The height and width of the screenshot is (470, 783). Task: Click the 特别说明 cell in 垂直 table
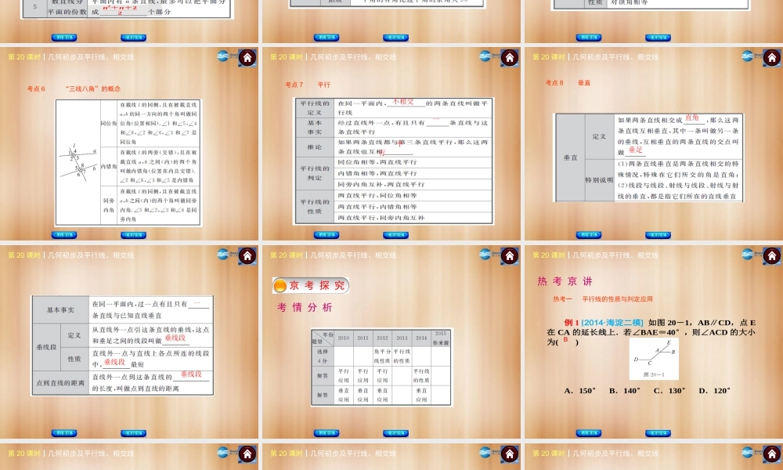tap(599, 180)
